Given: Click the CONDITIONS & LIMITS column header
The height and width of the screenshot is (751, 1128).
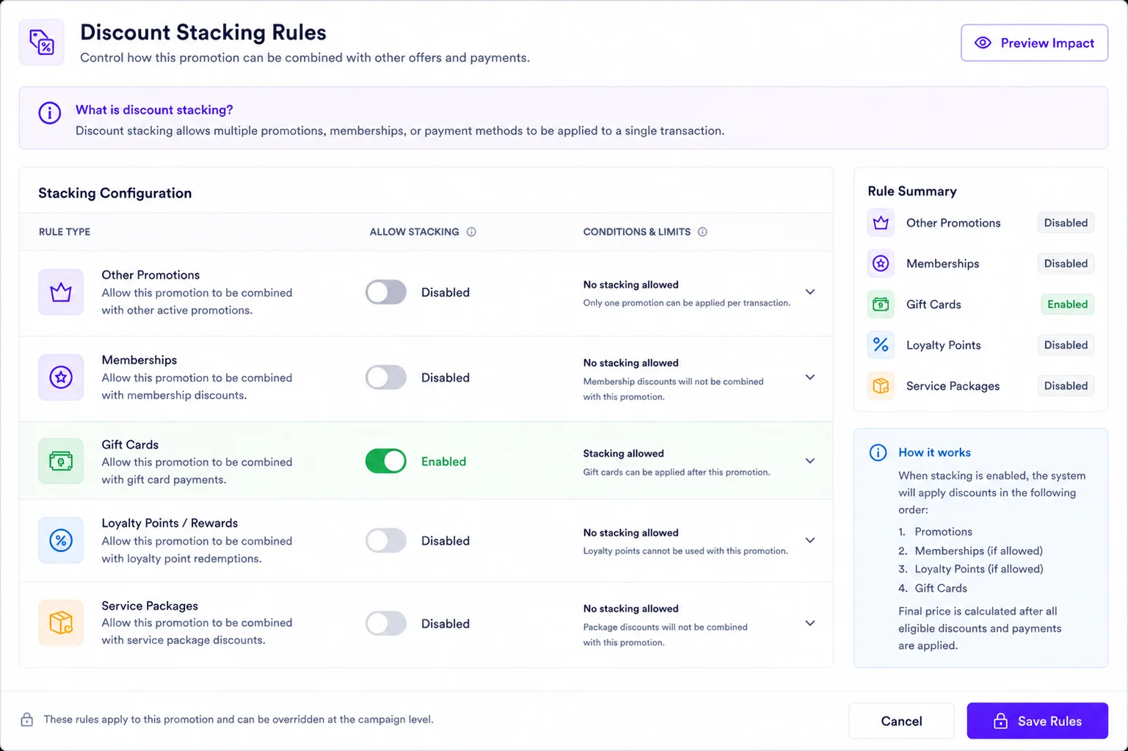Looking at the screenshot, I should pyautogui.click(x=637, y=232).
